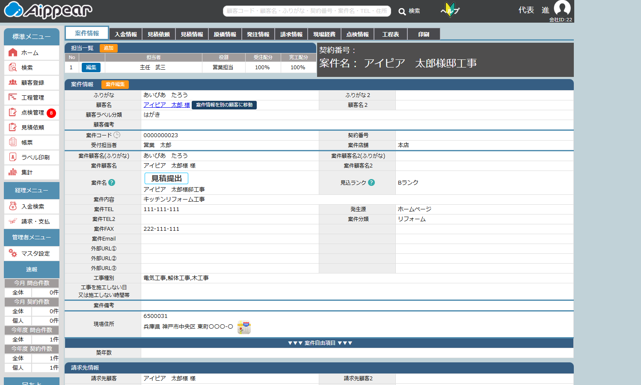The height and width of the screenshot is (385, 641).
Task: Click the 見積提出 status button
Action: click(166, 178)
